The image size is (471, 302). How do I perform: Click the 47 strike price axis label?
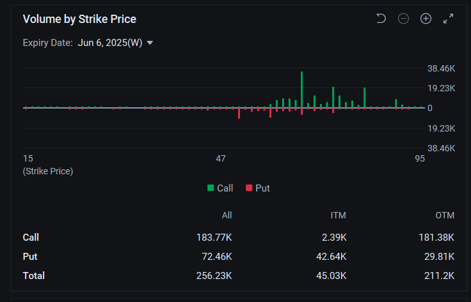pyautogui.click(x=221, y=158)
